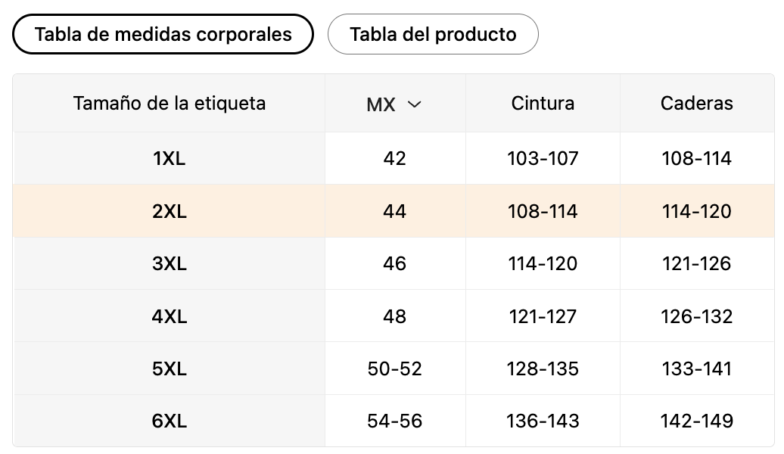
Task: Click the 3XL size label
Action: tap(169, 263)
